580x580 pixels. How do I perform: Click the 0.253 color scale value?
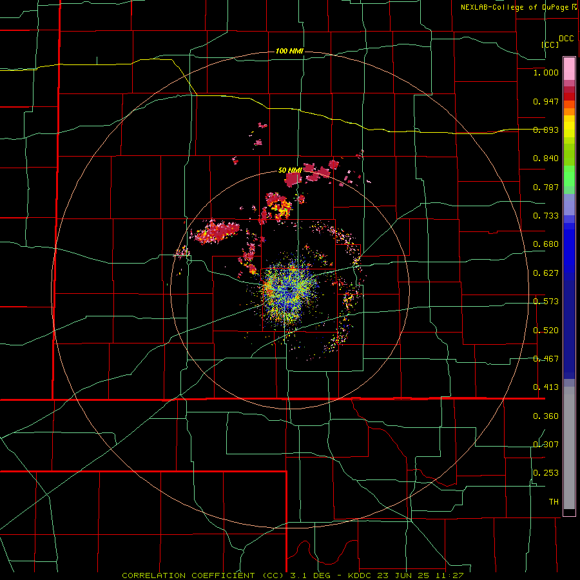(546, 473)
